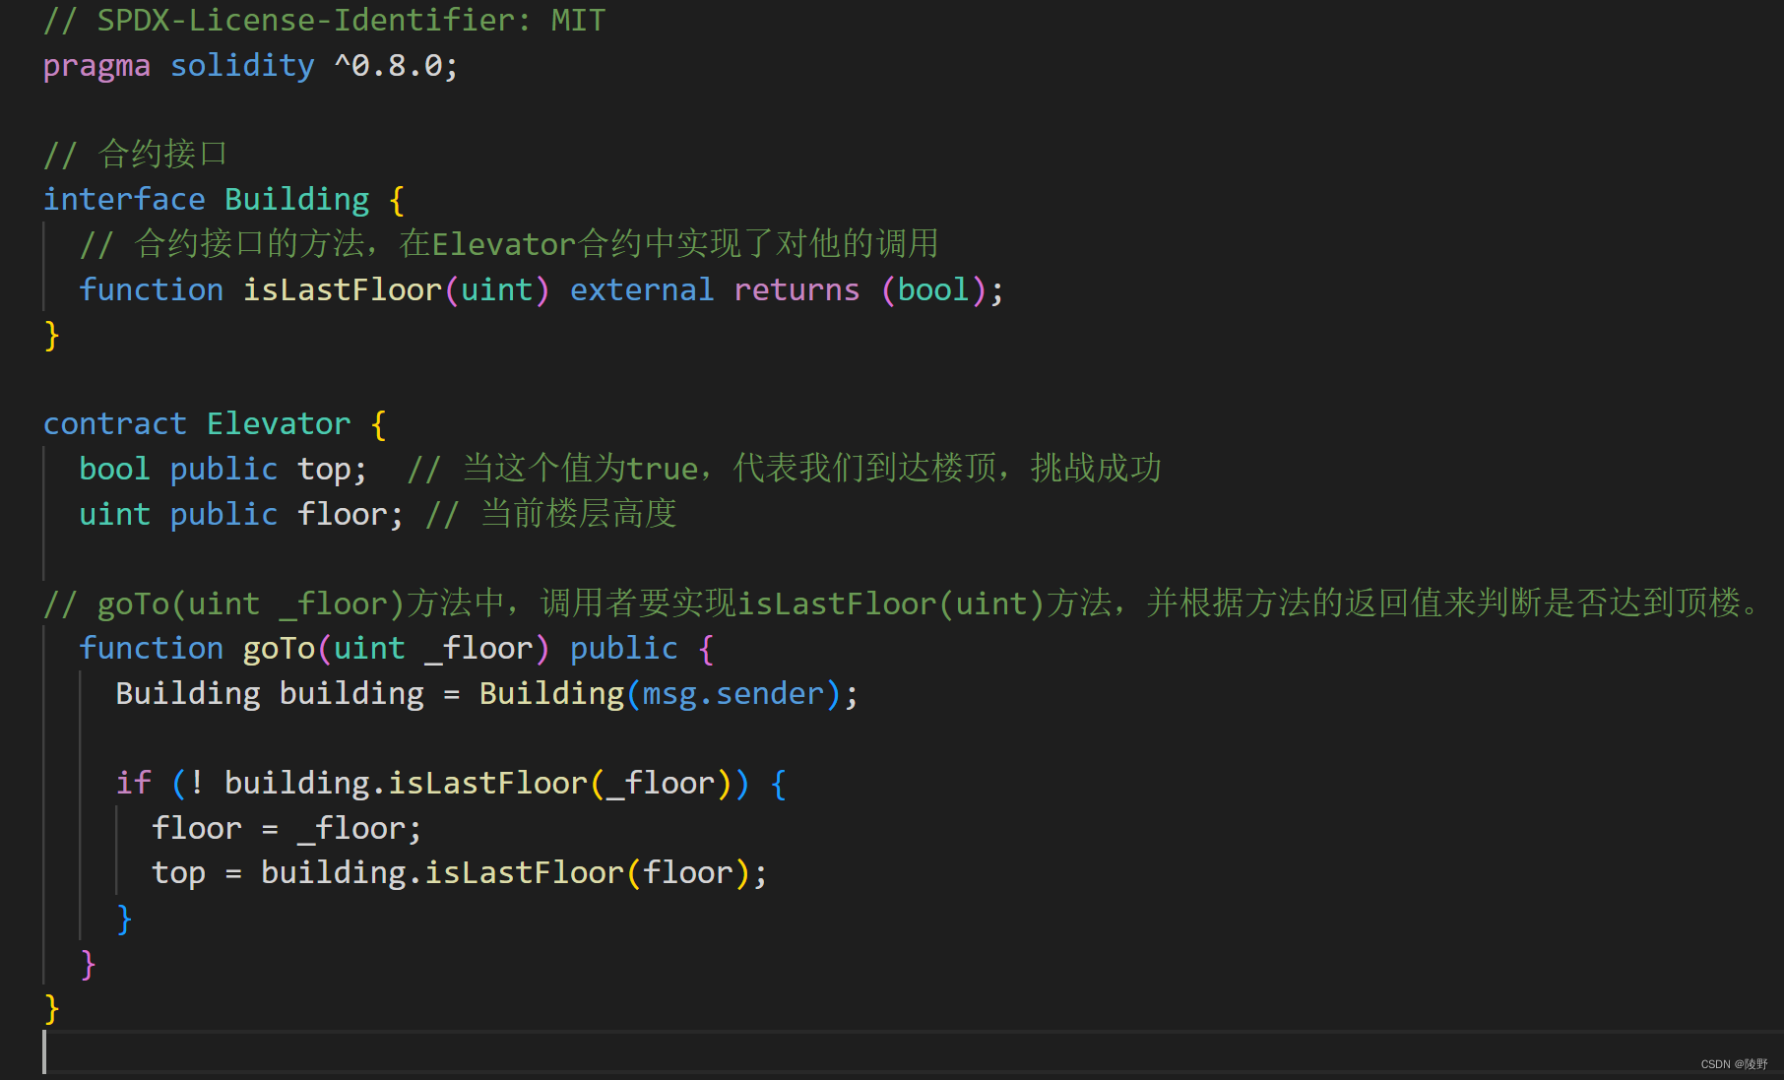Click 'building.isLastFloor(floor)' in top assignment

tap(506, 873)
